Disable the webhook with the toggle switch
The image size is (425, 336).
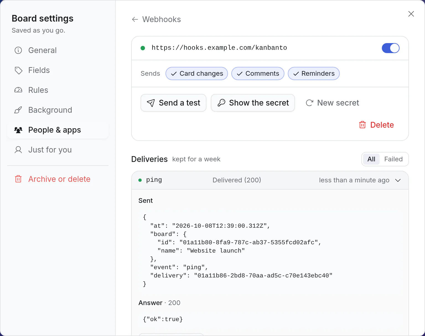click(391, 48)
